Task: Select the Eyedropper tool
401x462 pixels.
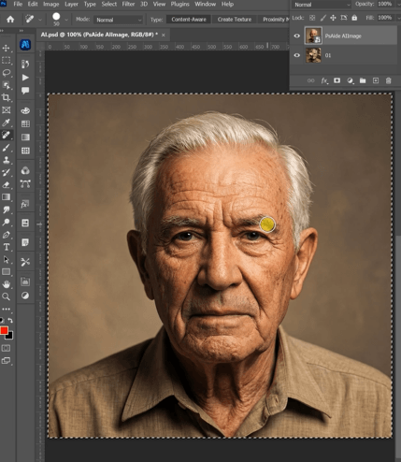Action: tap(6, 123)
